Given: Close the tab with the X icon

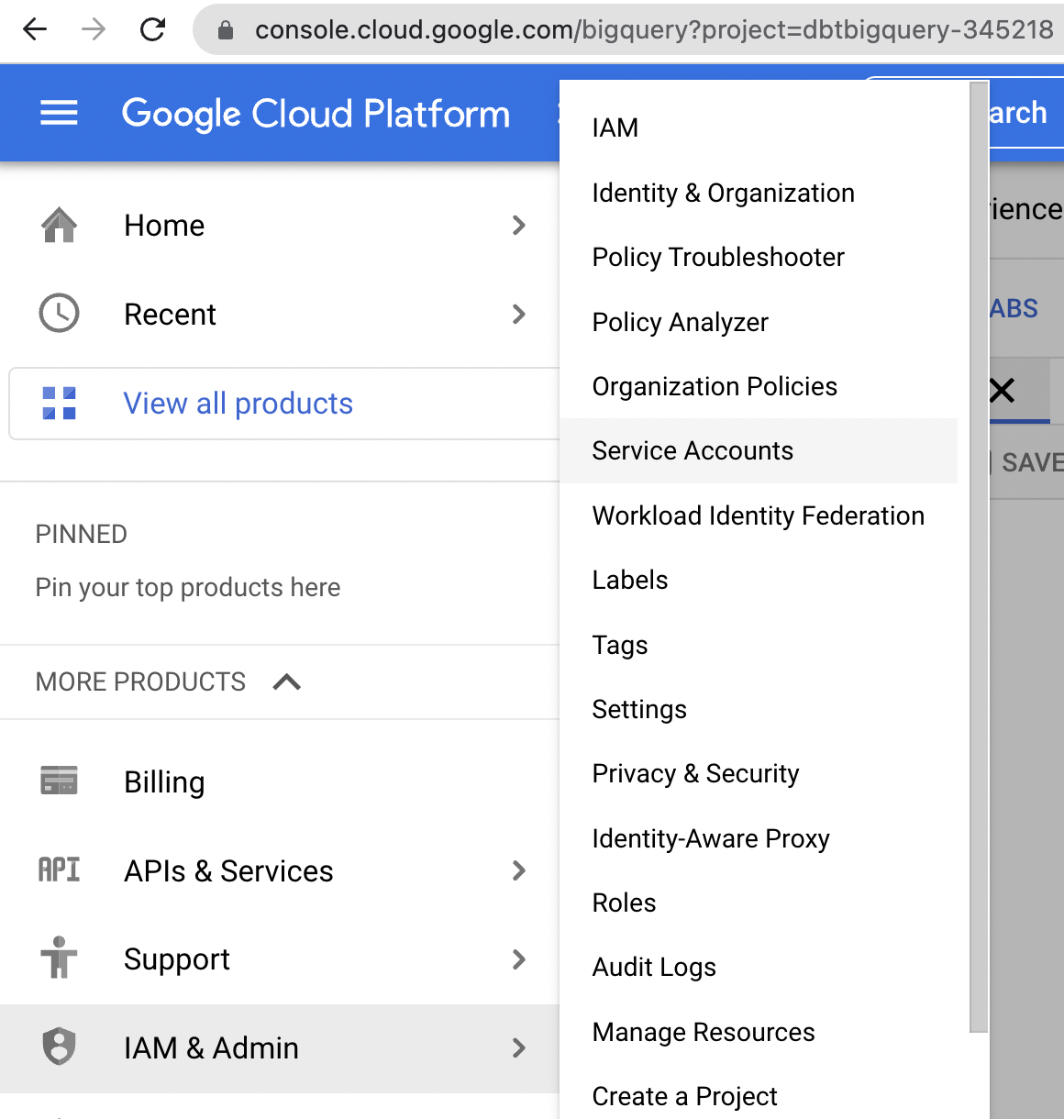Looking at the screenshot, I should [1002, 391].
